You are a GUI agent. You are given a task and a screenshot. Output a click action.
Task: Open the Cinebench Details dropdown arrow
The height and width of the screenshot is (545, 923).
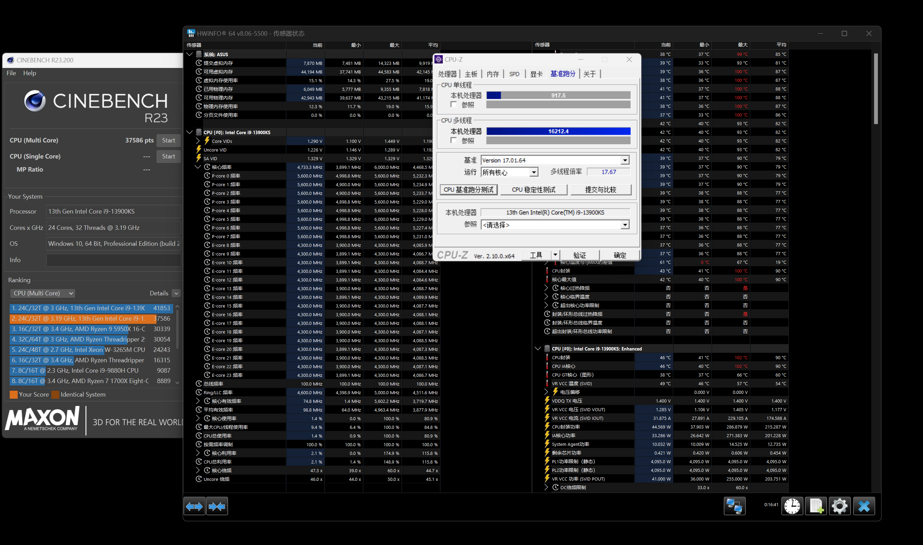[176, 293]
